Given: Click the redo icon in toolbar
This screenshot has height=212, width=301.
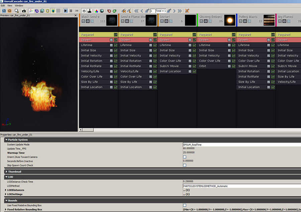Looking at the screenshot, I should click(x=115, y=11).
